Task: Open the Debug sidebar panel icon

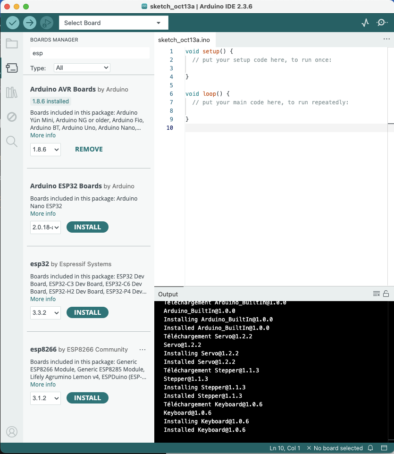Action: pos(12,117)
